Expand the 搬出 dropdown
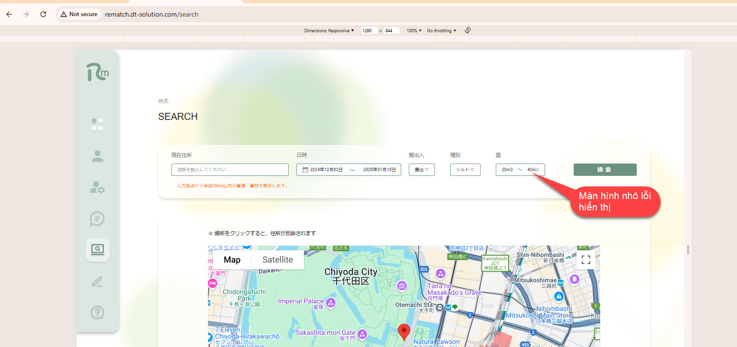 (422, 170)
